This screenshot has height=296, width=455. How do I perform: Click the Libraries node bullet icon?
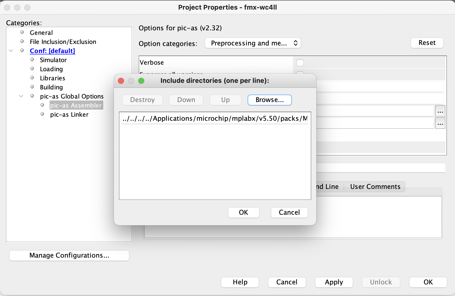(x=32, y=78)
